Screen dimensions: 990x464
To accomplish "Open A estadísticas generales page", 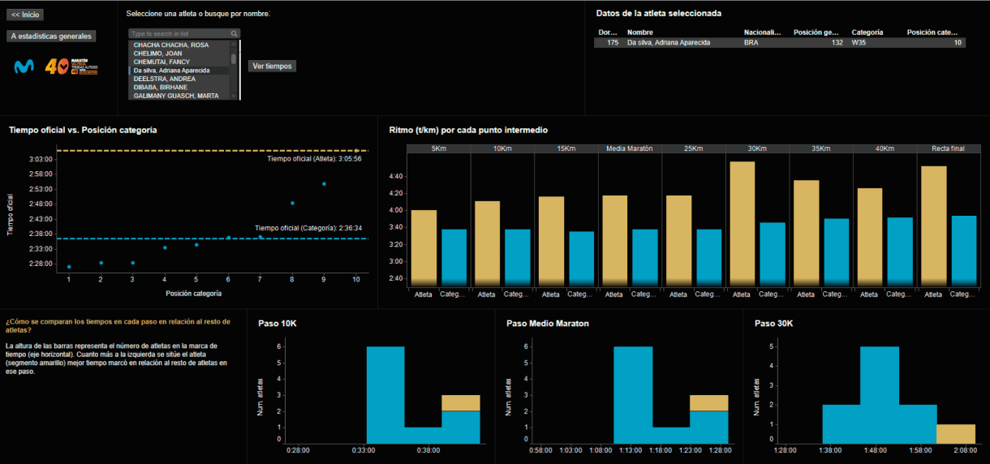I will tap(51, 36).
